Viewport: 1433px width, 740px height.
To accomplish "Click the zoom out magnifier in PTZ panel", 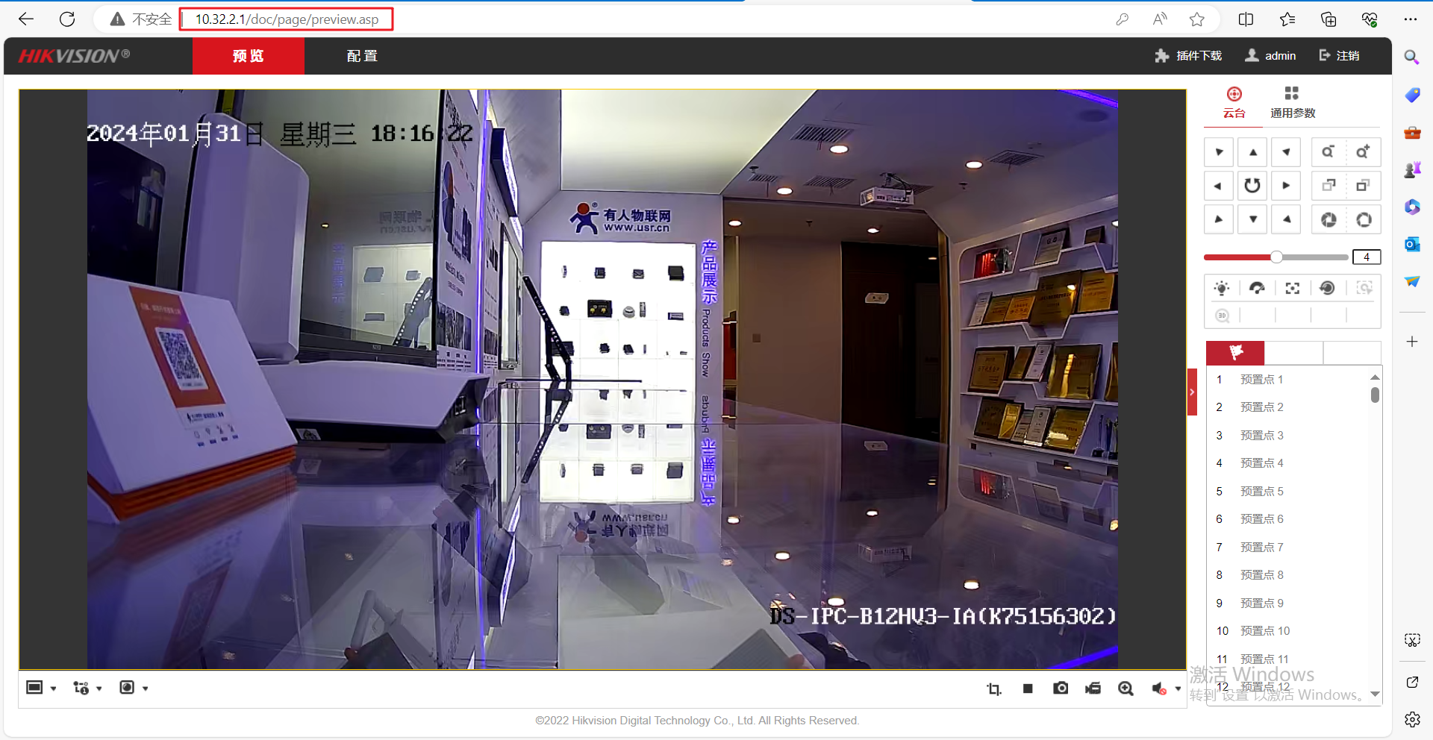I will point(1327,152).
